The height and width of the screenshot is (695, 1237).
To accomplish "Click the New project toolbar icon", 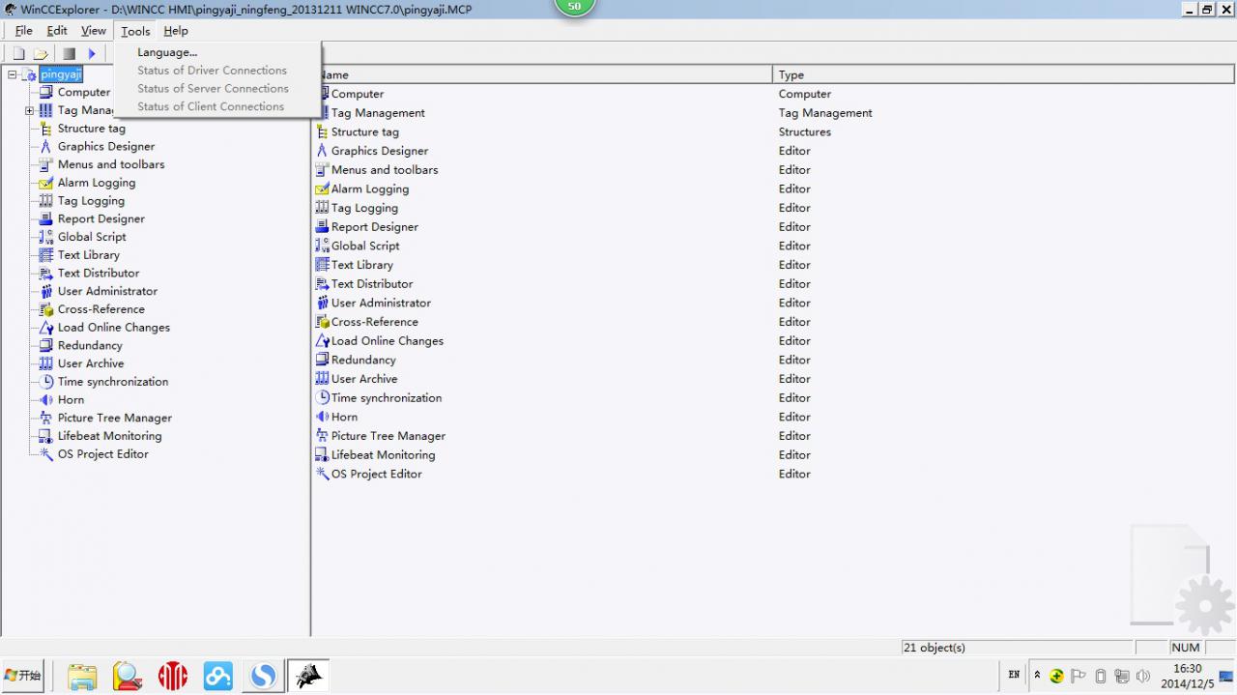I will click(18, 54).
